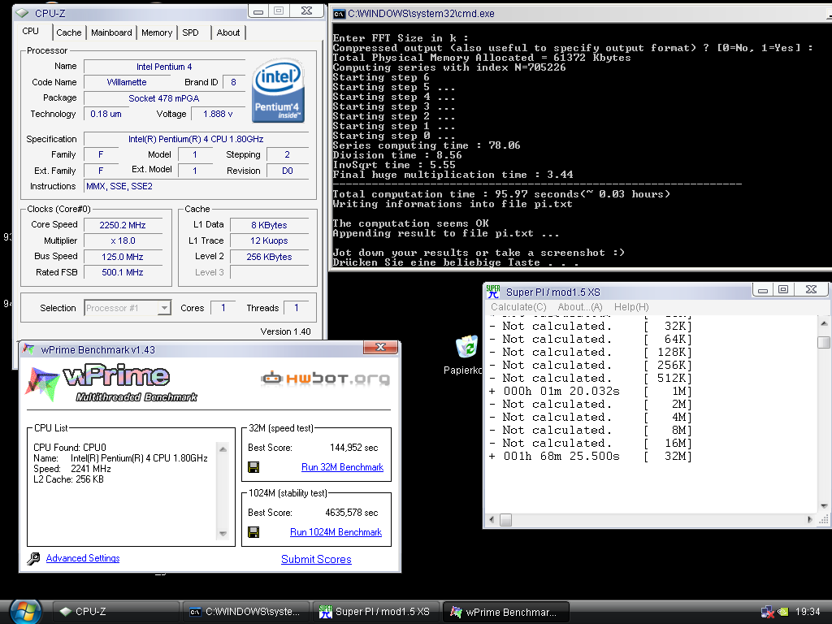The height and width of the screenshot is (624, 832).
Task: Click the network tray icon in the taskbar
Action: (x=767, y=612)
